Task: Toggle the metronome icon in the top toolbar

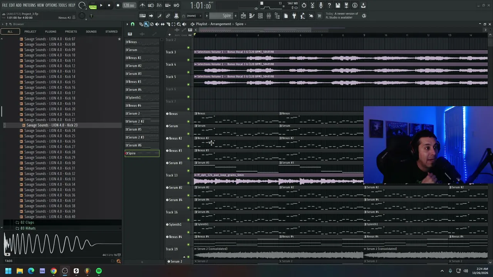Action: pyautogui.click(x=143, y=5)
